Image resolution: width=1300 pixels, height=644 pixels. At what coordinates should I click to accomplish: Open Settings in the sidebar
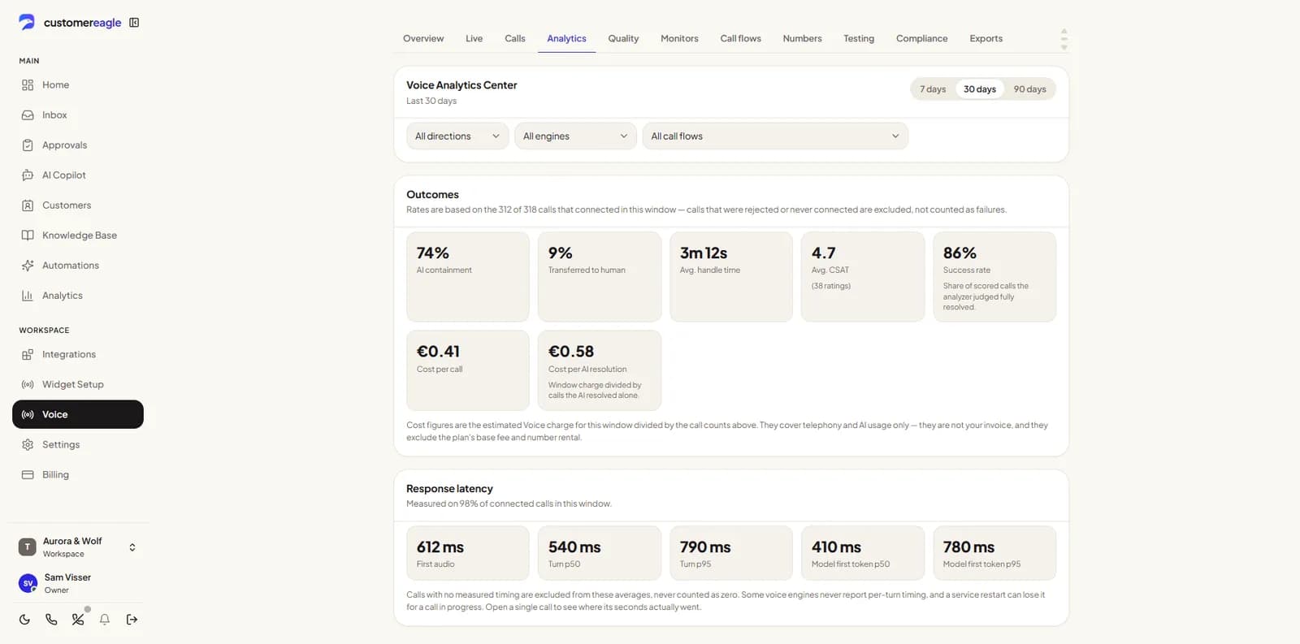[x=78, y=444]
